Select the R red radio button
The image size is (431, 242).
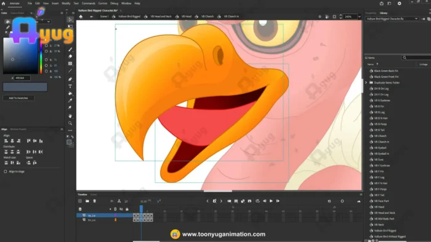(x=46, y=60)
